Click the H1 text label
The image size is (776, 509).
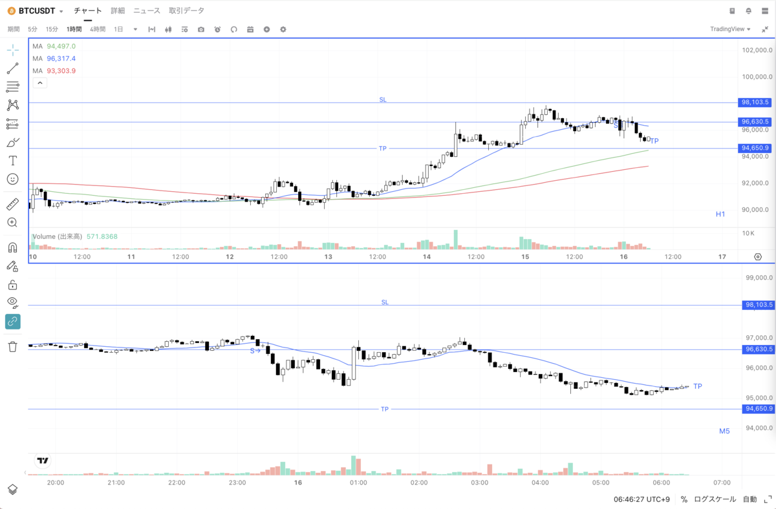721,214
